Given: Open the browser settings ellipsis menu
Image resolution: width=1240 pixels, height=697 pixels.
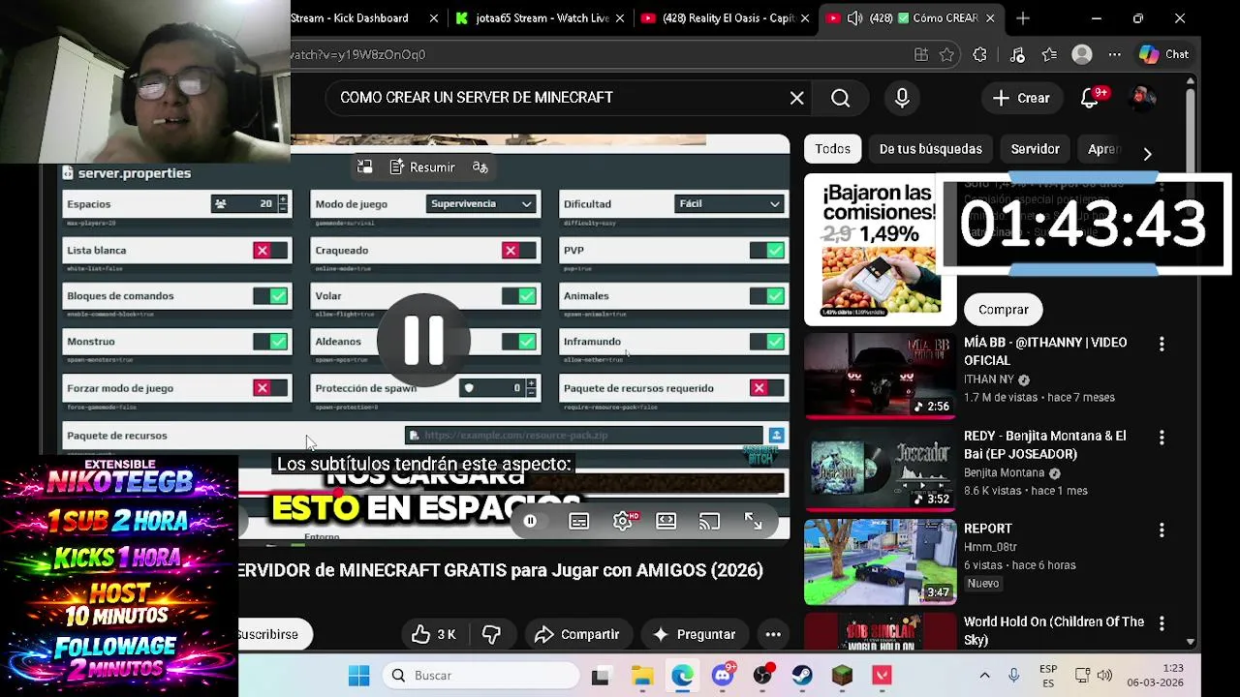Looking at the screenshot, I should (x=1115, y=55).
